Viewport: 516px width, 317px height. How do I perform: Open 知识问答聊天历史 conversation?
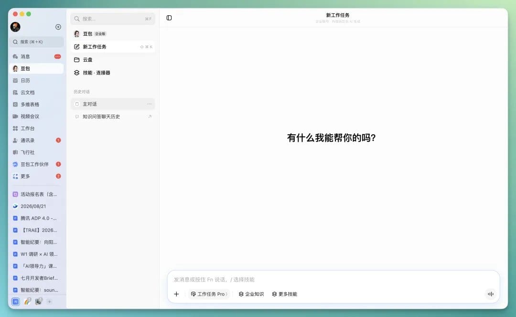coord(113,117)
